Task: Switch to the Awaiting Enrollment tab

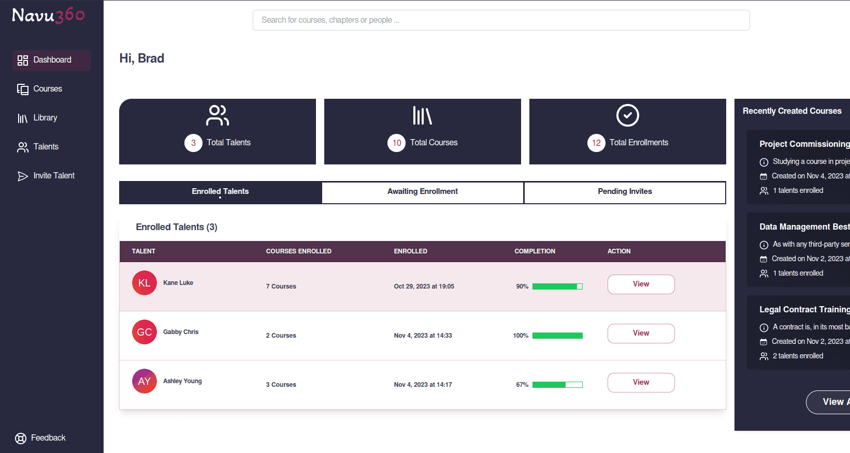Action: [x=422, y=192]
